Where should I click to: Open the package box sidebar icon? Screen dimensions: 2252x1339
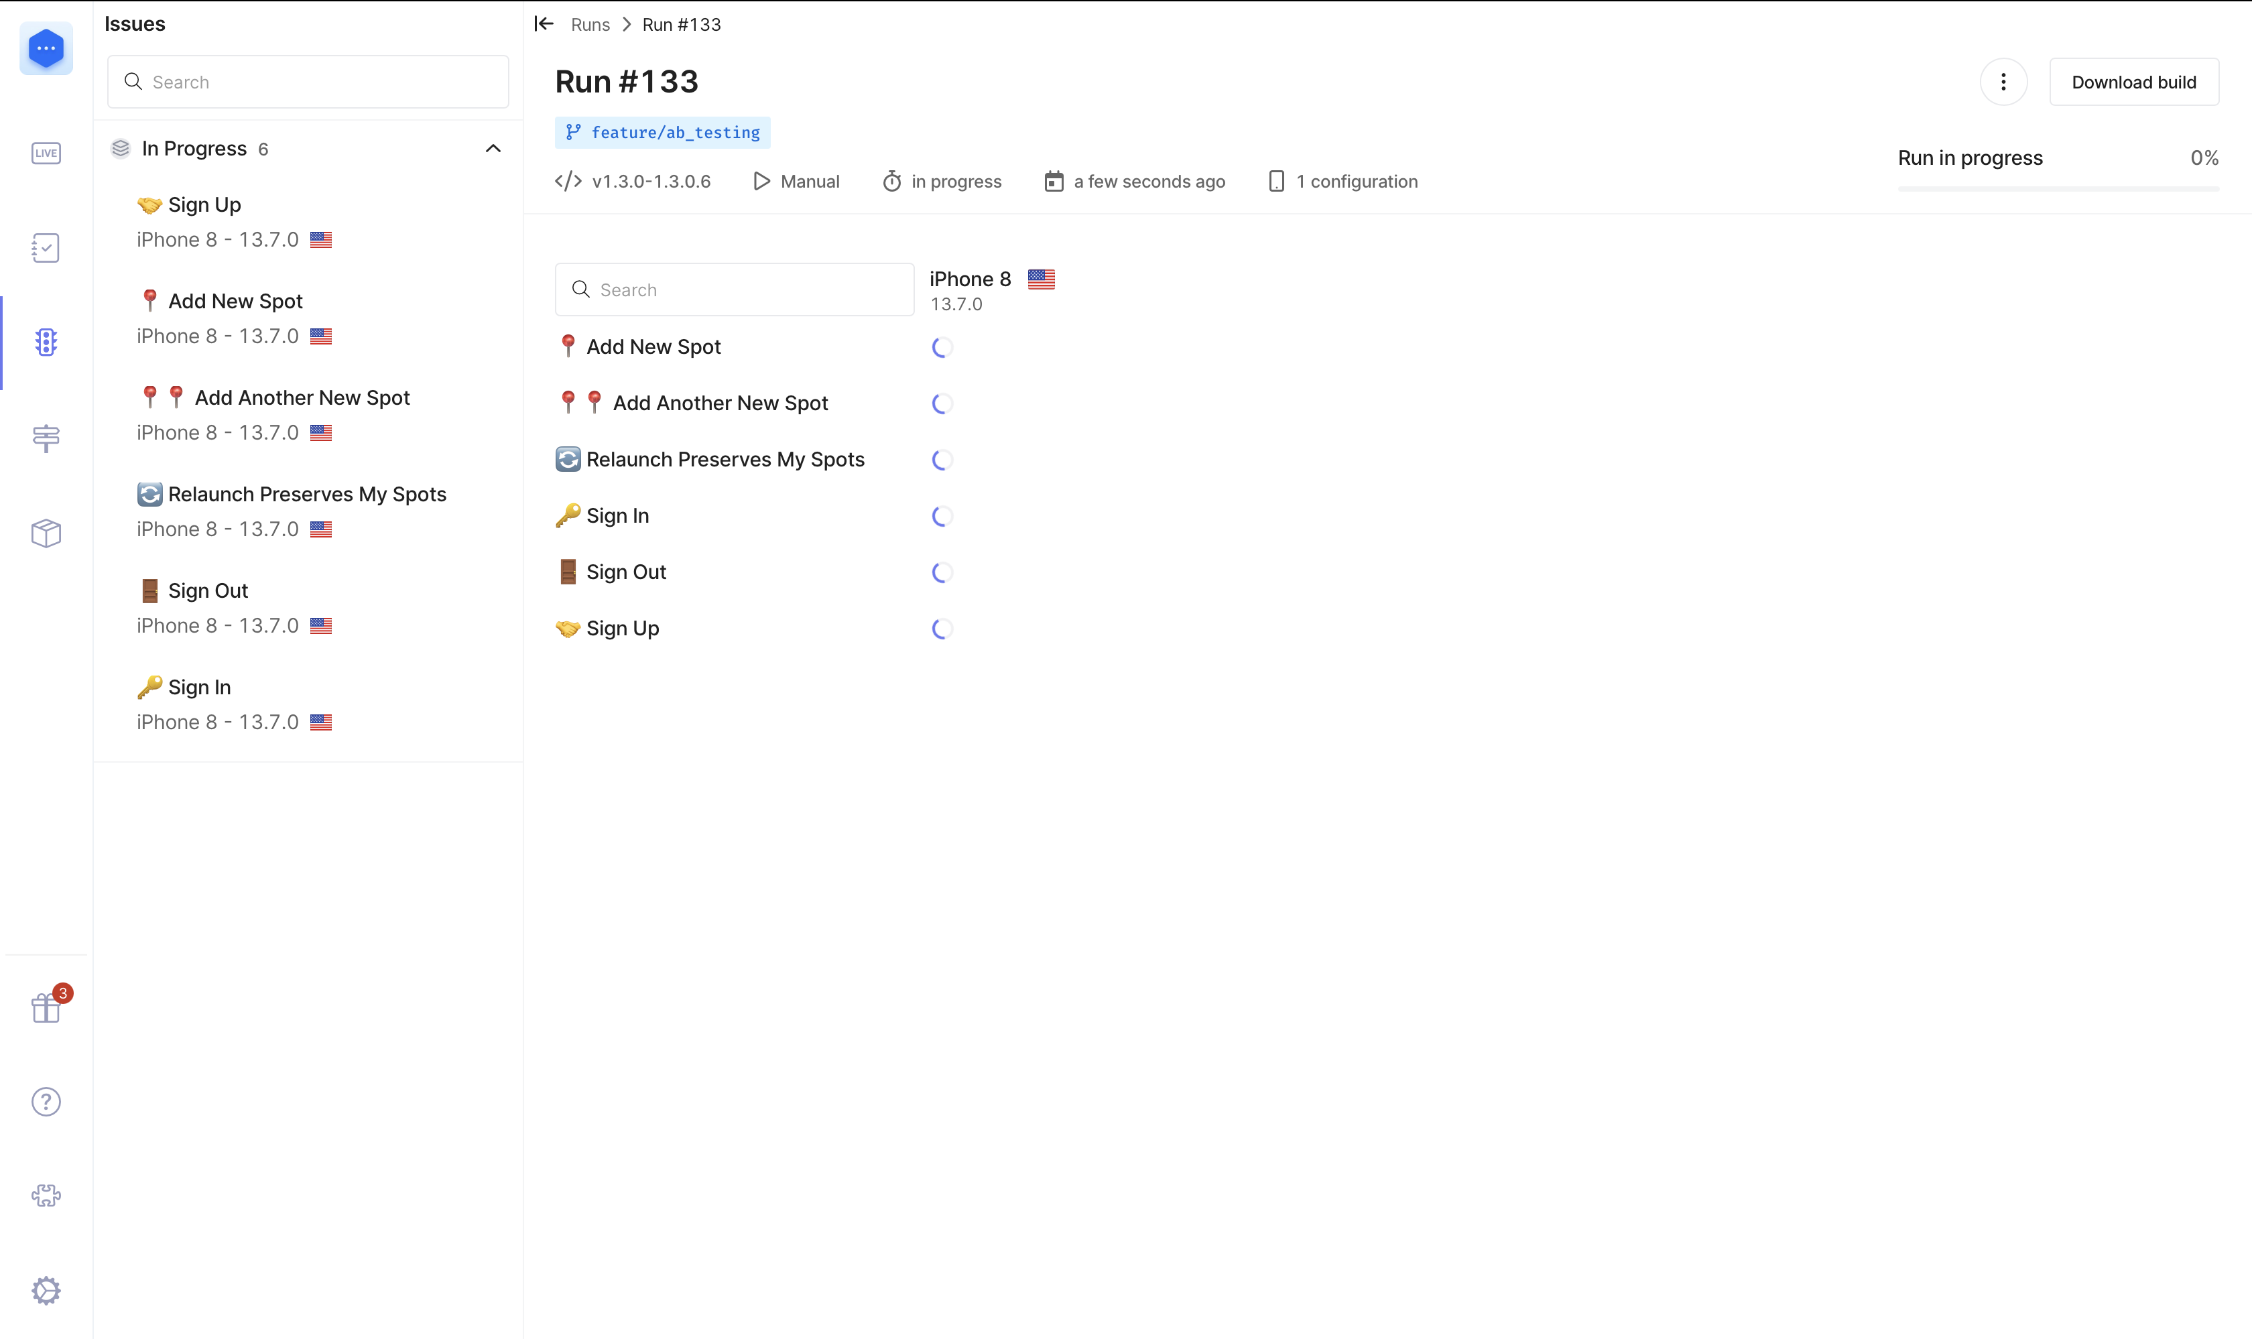(46, 532)
